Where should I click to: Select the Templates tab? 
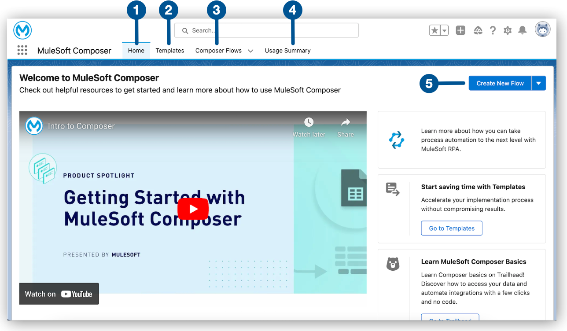[169, 50]
